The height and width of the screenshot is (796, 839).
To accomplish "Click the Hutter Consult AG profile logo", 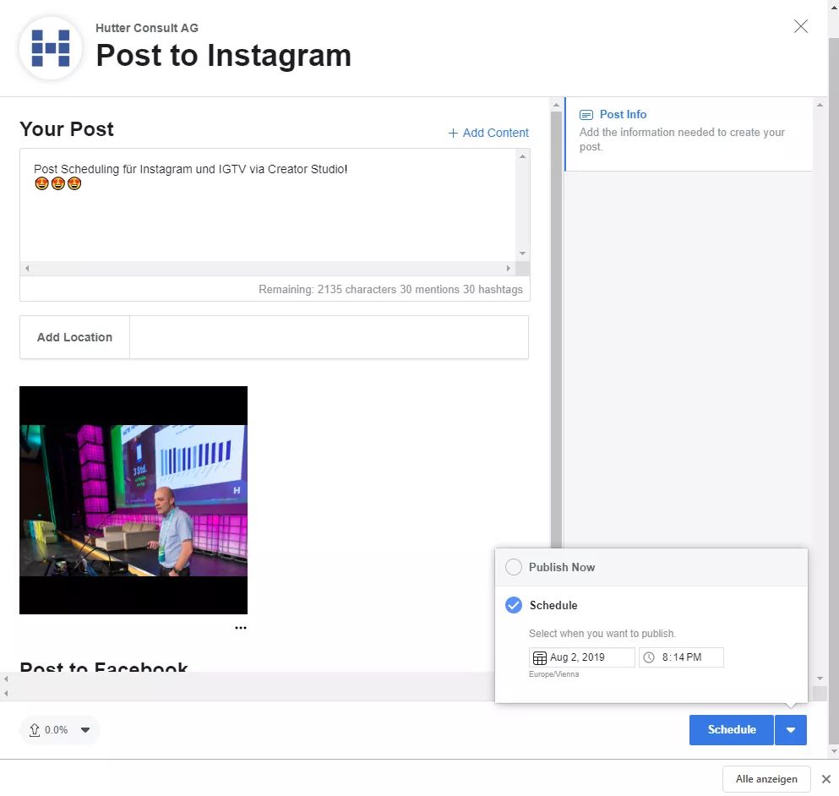I will point(51,47).
